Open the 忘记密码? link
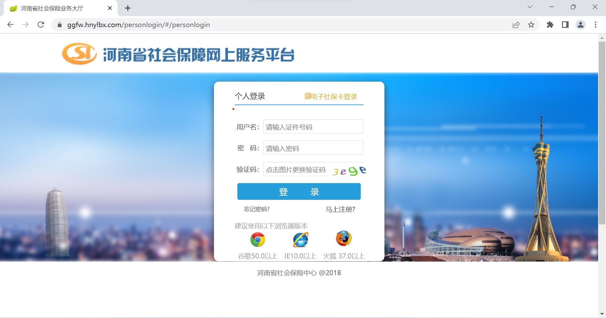 tap(257, 209)
